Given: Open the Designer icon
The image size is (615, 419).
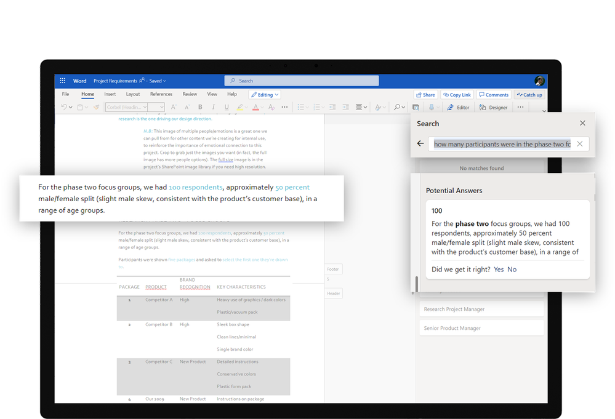Looking at the screenshot, I should pos(483,107).
